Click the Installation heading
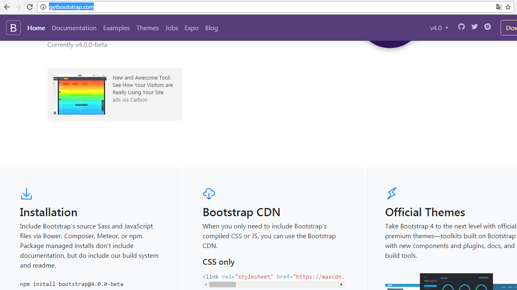Screen dimensions: 517x290 click(49, 212)
